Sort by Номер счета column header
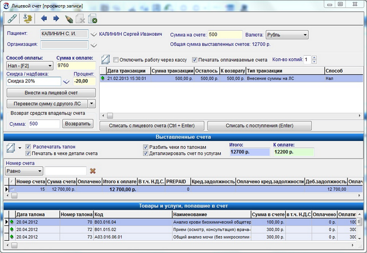This screenshot has height=253, width=367. (x=31, y=181)
